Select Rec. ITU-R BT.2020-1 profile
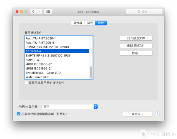177x139 pixels. click(57, 39)
